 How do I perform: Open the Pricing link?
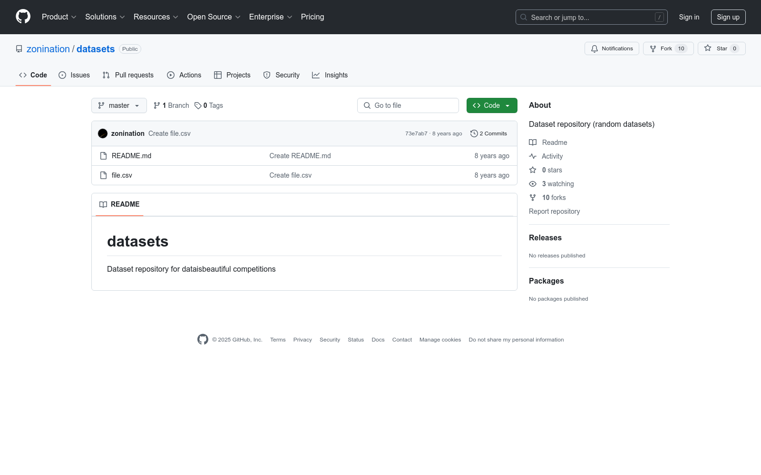pyautogui.click(x=312, y=17)
